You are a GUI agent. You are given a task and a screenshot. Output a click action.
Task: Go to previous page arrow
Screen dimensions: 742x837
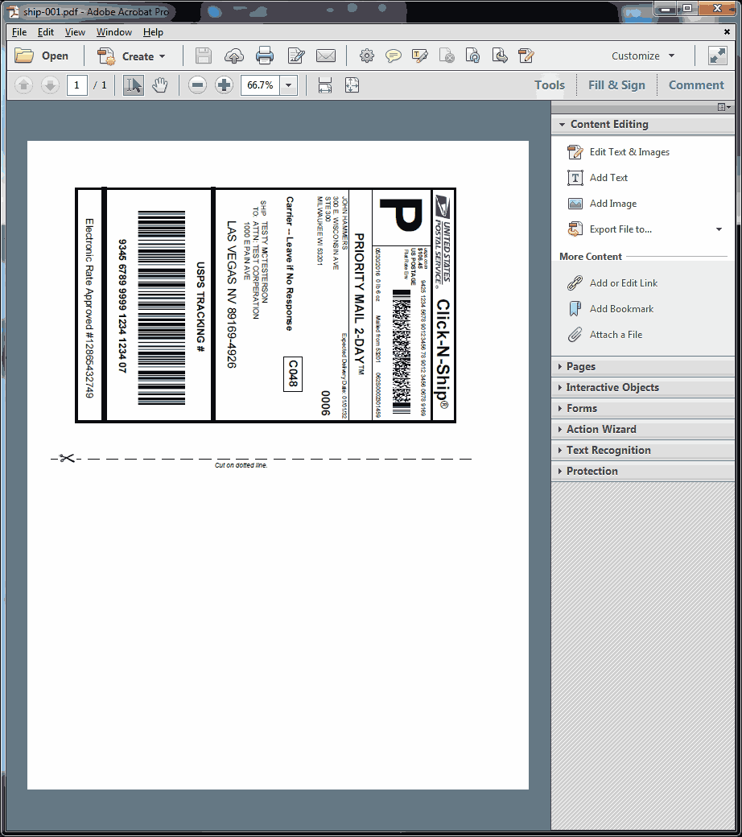pos(23,85)
